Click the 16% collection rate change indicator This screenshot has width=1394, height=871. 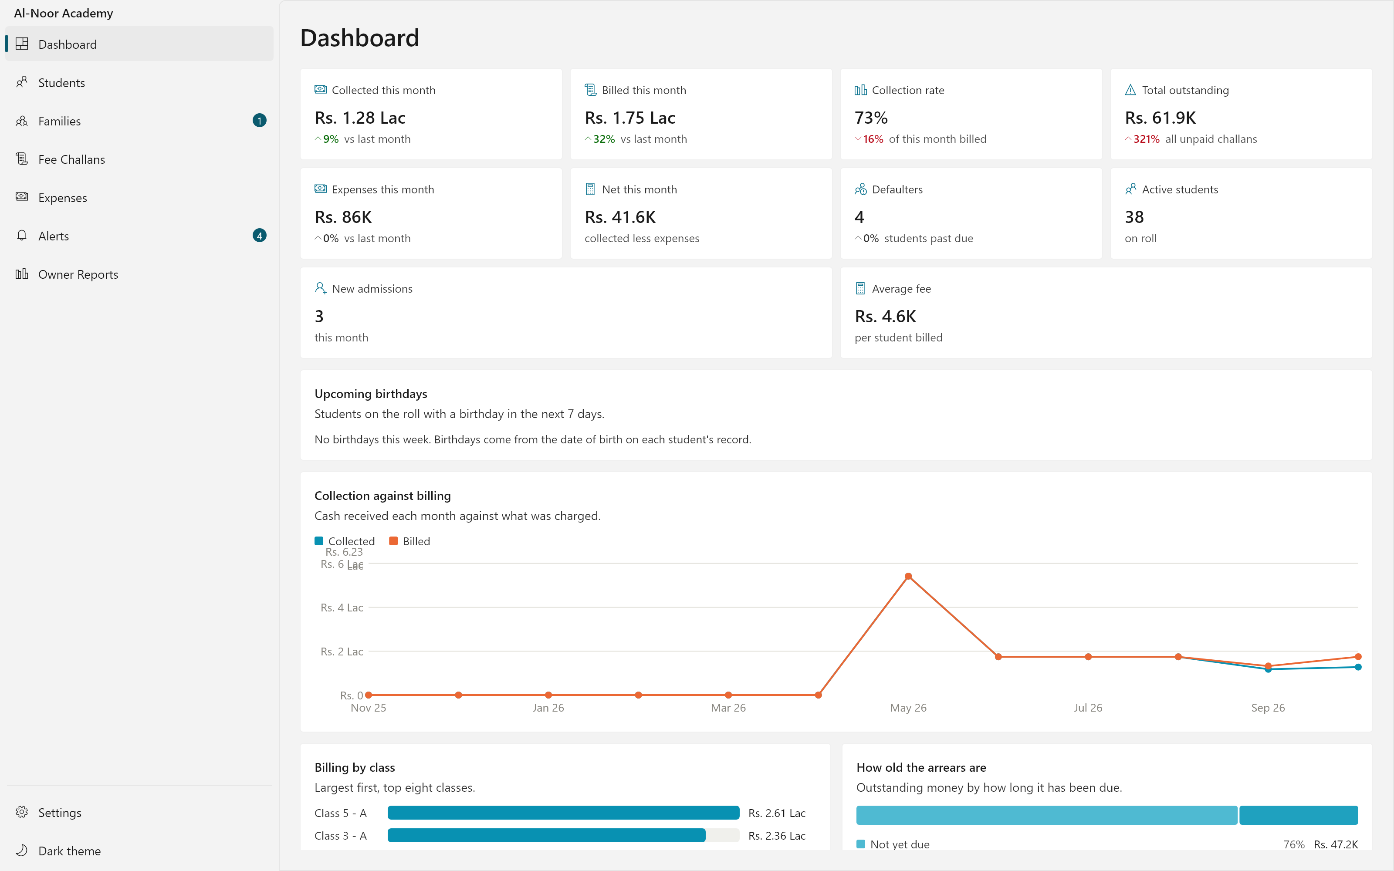(869, 139)
